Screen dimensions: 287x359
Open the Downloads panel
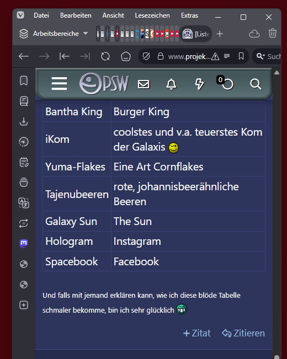click(x=24, y=121)
